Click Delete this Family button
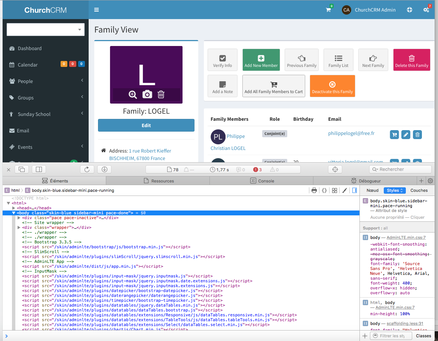The width and height of the screenshot is (438, 341). [412, 60]
